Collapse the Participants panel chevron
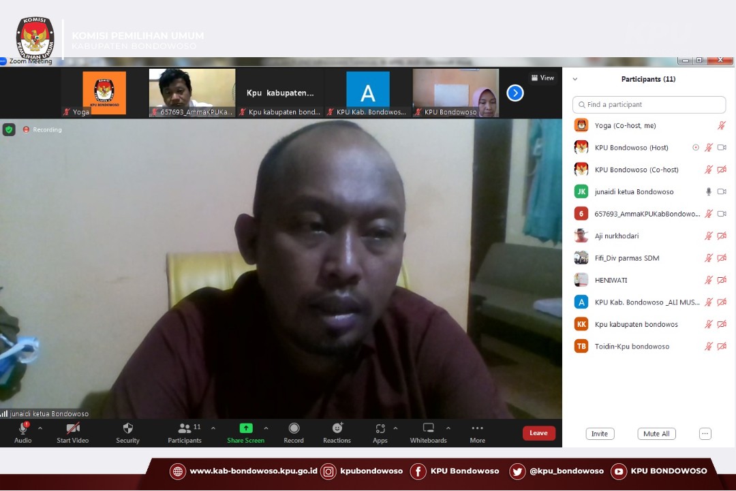736x491 pixels. (575, 80)
